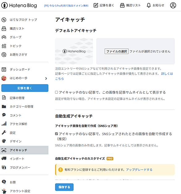Click the お知らせ bell icon
Viewport: 181px width, 194px height.
149,5
